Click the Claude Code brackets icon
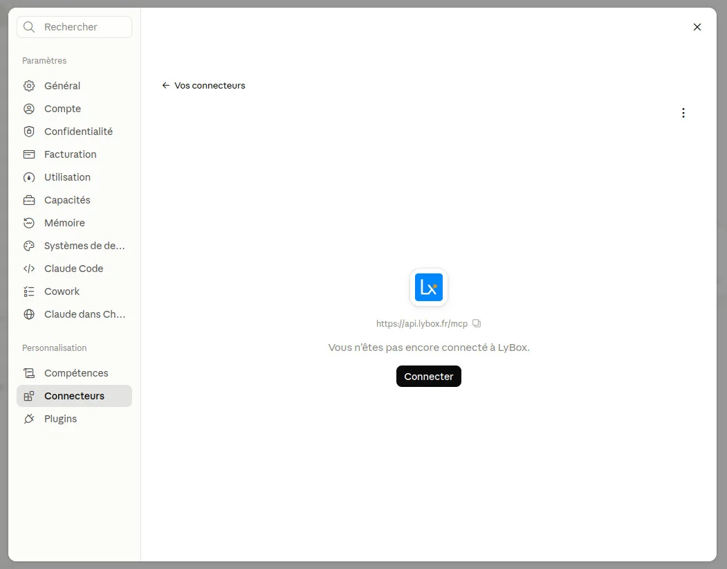 click(x=29, y=269)
